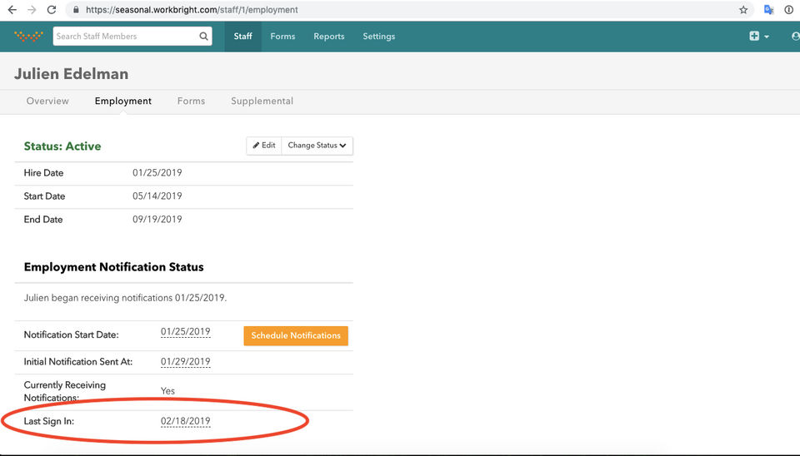The image size is (800, 456).
Task: Click the WorkBright orange logo
Action: pos(28,36)
